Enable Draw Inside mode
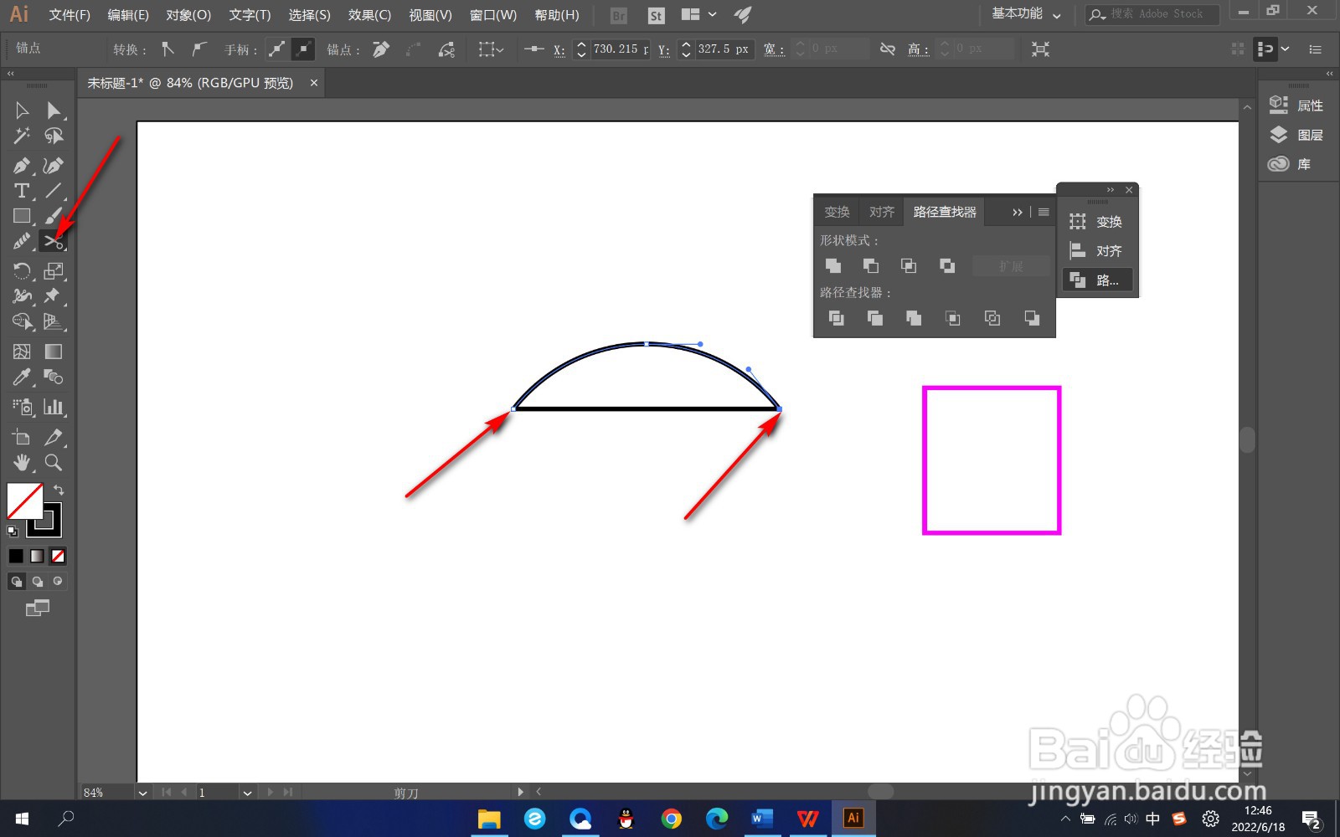The height and width of the screenshot is (837, 1340). (58, 581)
